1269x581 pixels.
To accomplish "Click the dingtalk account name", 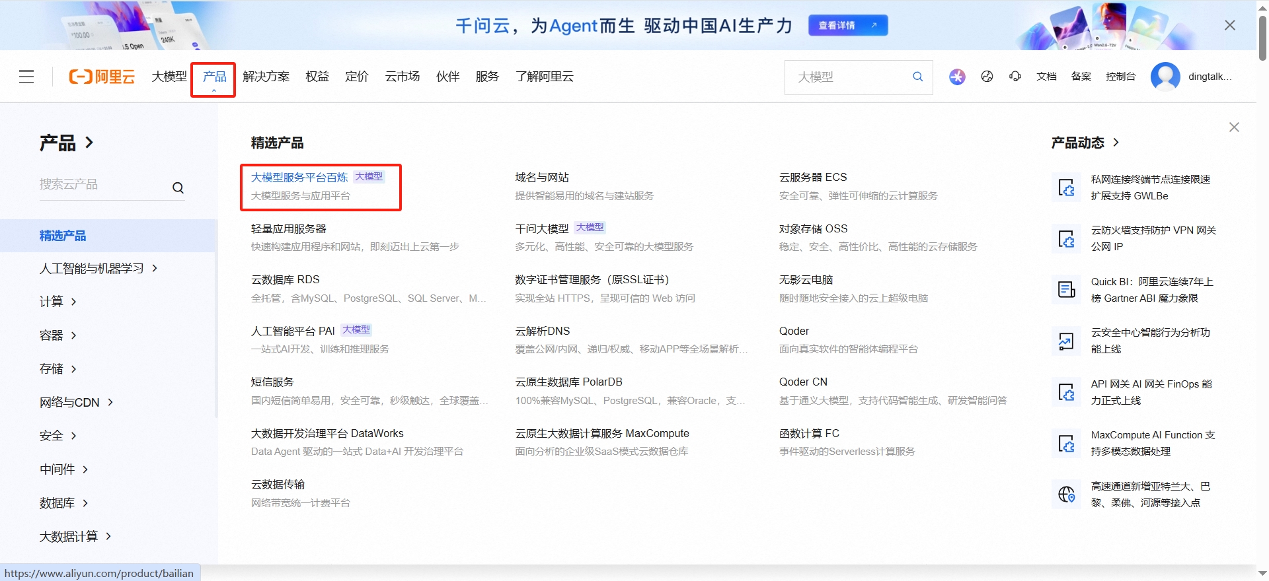I will click(x=1210, y=77).
